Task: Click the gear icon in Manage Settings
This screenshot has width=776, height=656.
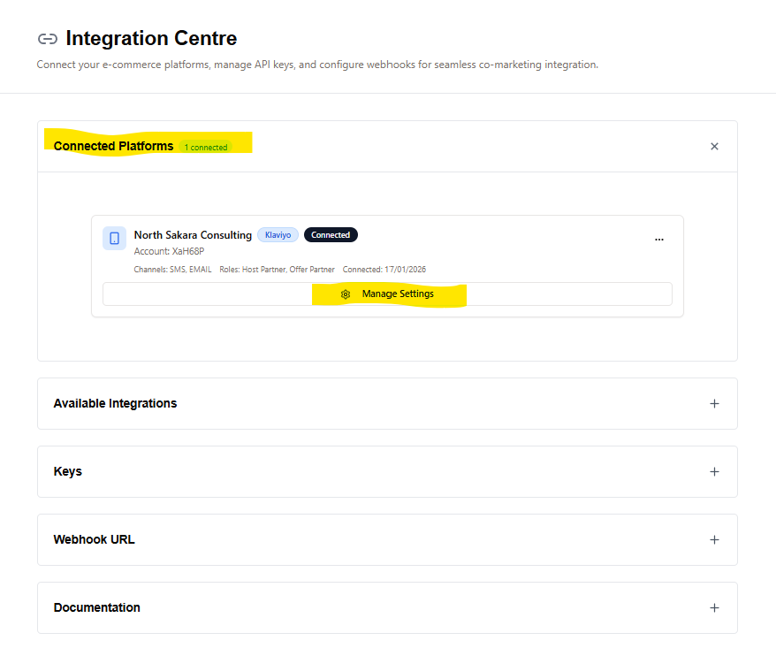Action: [x=346, y=294]
